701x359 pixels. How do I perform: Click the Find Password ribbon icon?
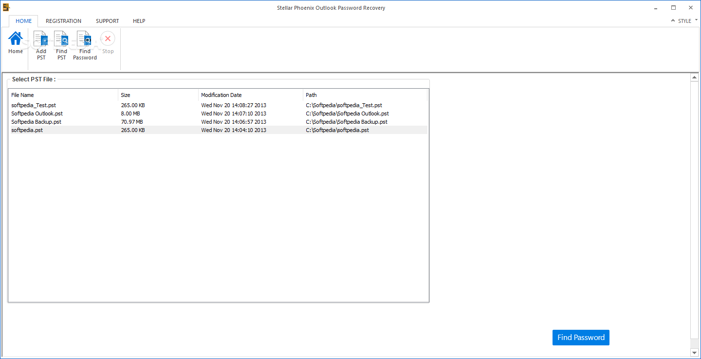coord(85,38)
